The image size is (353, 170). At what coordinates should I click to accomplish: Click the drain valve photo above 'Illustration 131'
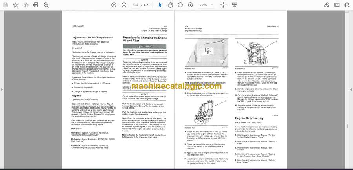[206, 52]
